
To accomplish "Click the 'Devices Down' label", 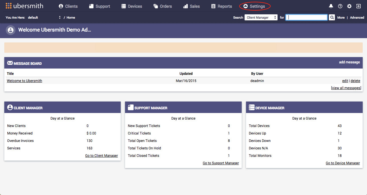I will (260, 141).
